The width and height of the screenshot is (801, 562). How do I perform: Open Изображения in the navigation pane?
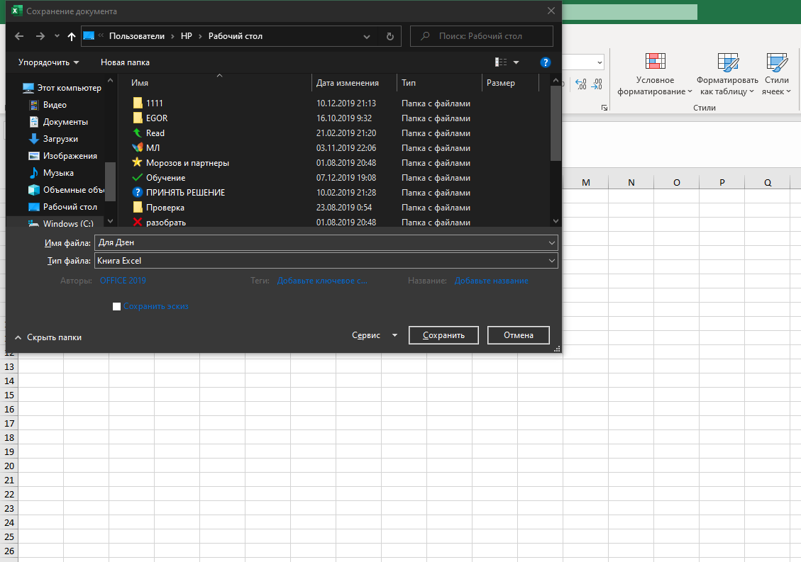coord(63,156)
